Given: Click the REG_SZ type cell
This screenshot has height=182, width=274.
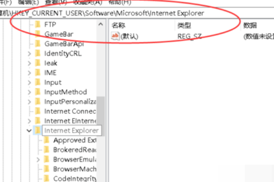Looking at the screenshot, I should click(x=190, y=36).
